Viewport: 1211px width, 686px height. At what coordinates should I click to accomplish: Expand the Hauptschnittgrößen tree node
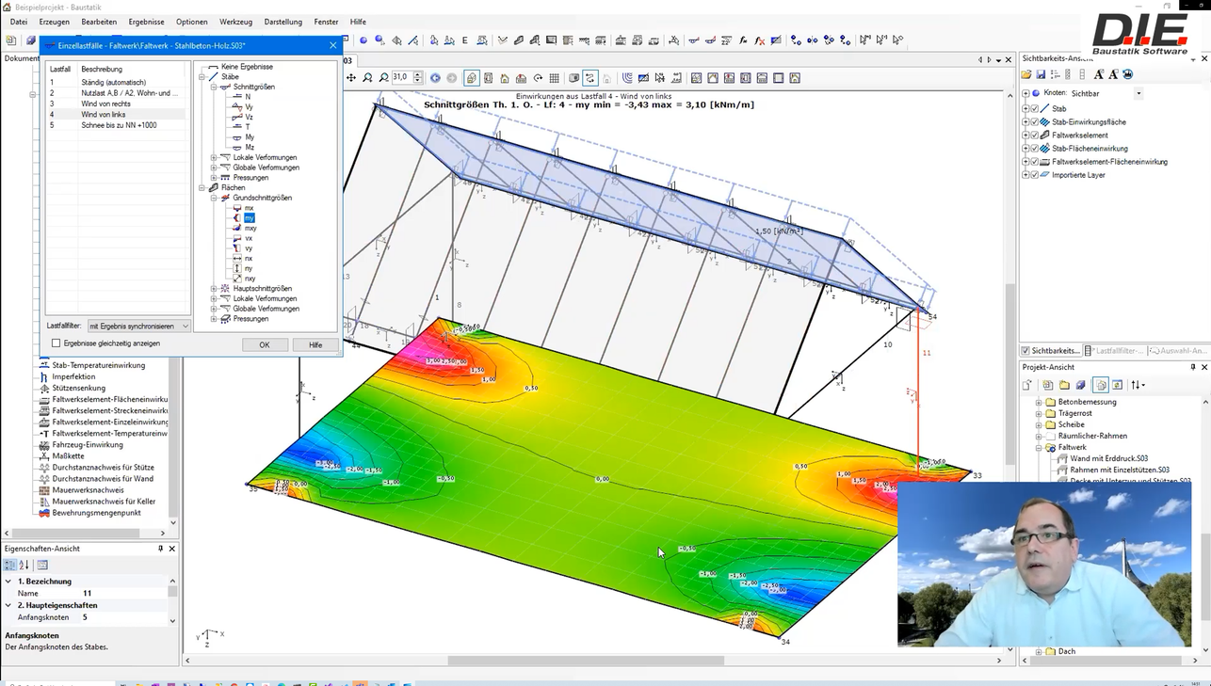(x=214, y=289)
